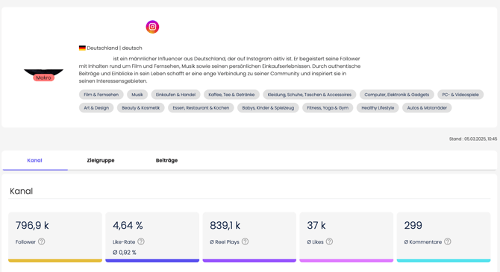Click the 839,1 k reel plays value
Image resolution: width=500 pixels, height=272 pixels.
[x=225, y=226]
